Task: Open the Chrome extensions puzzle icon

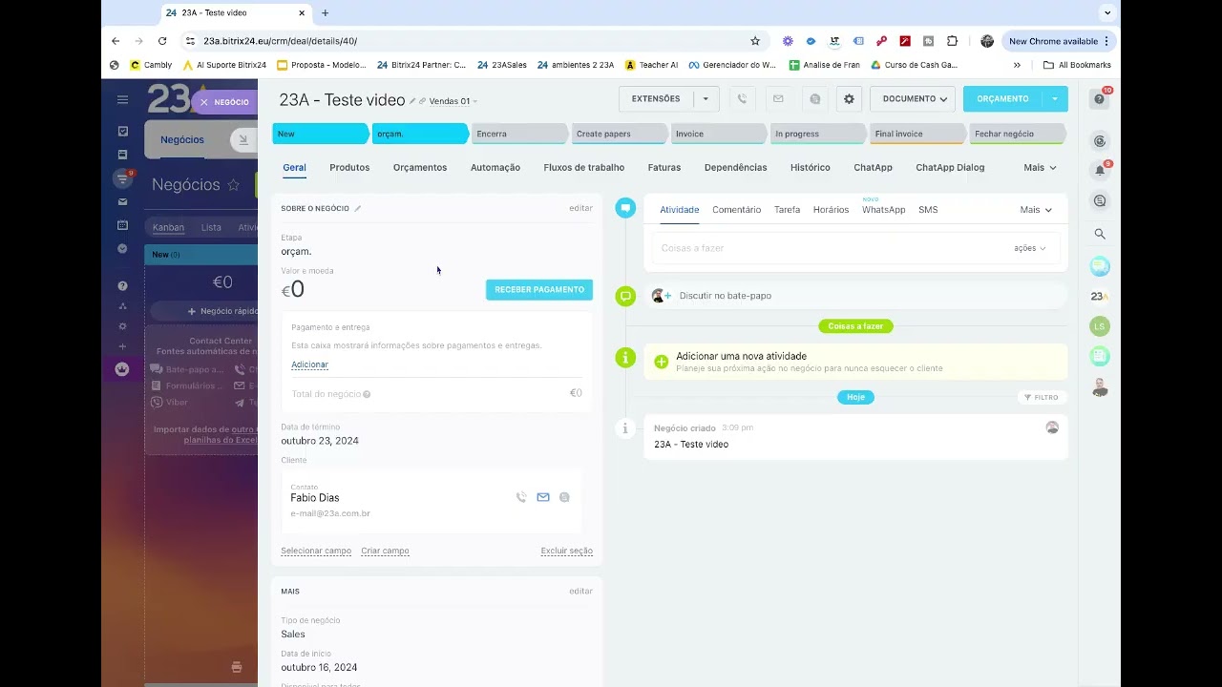Action: 952,41
